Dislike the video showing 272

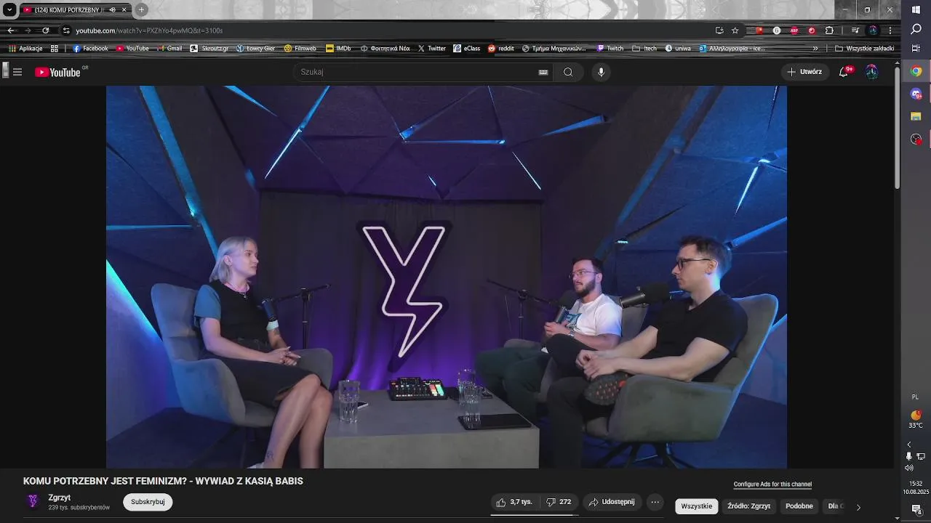[559, 502]
